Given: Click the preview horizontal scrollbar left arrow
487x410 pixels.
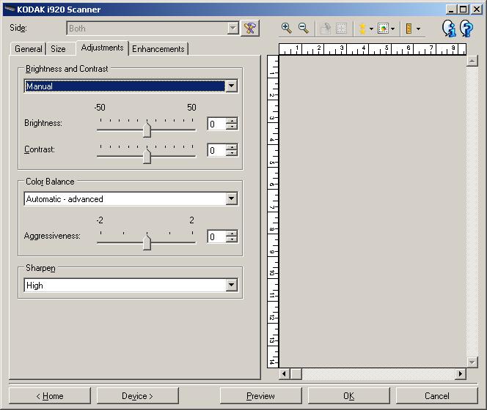Looking at the screenshot, I should point(285,373).
